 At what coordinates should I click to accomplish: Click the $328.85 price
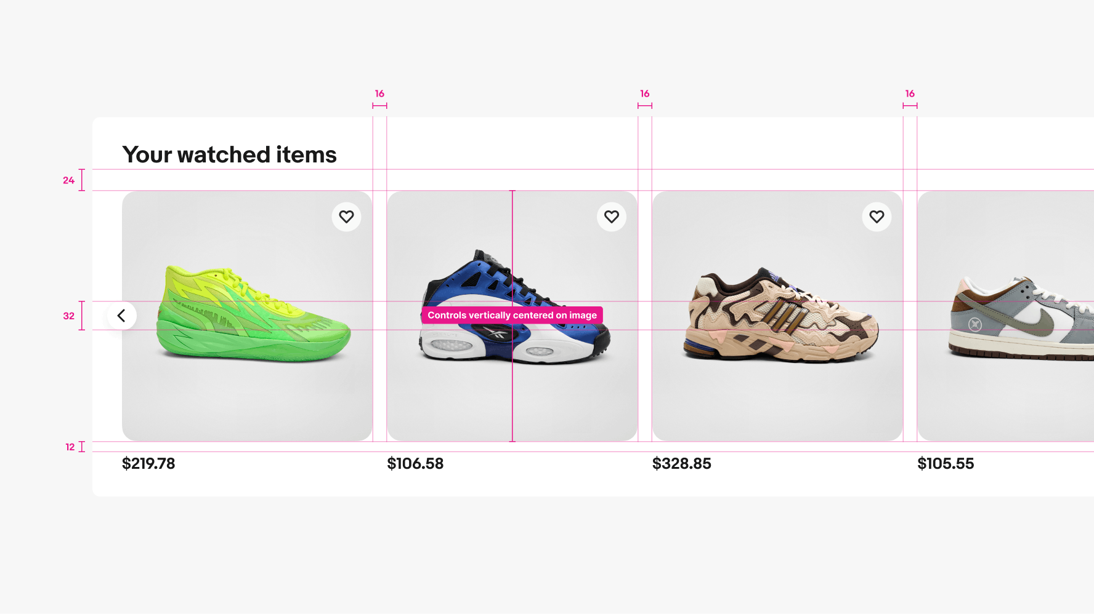point(682,464)
